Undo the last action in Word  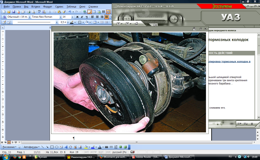pos(70,12)
